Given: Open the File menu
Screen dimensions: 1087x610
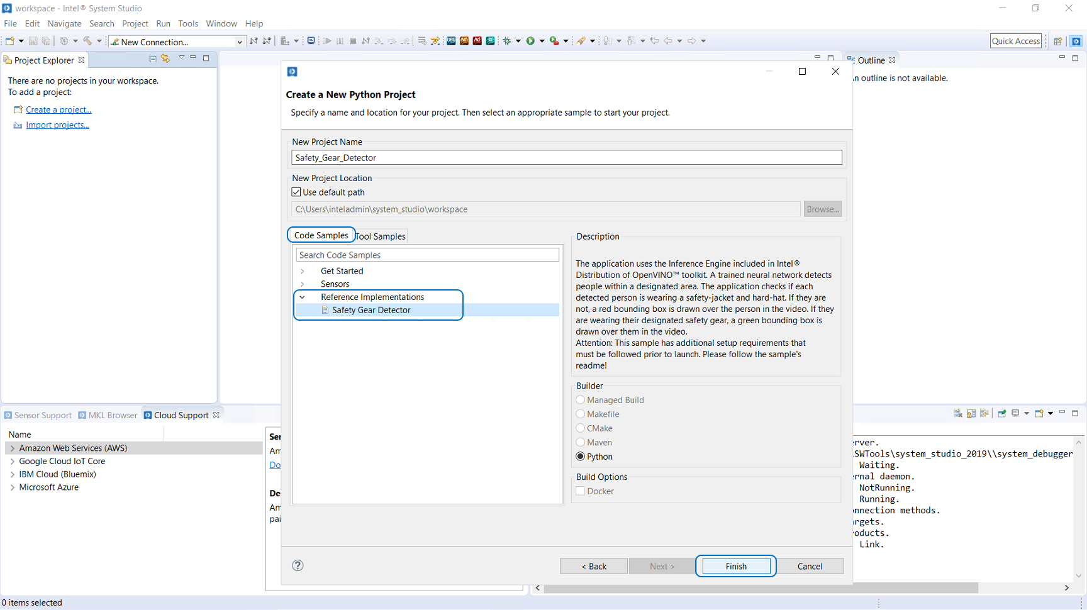Looking at the screenshot, I should pyautogui.click(x=11, y=23).
